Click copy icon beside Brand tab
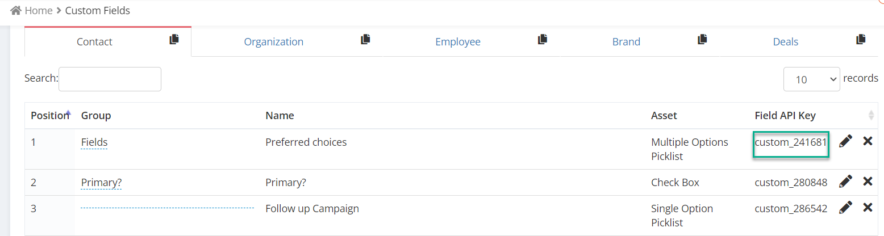The image size is (884, 236). click(703, 39)
